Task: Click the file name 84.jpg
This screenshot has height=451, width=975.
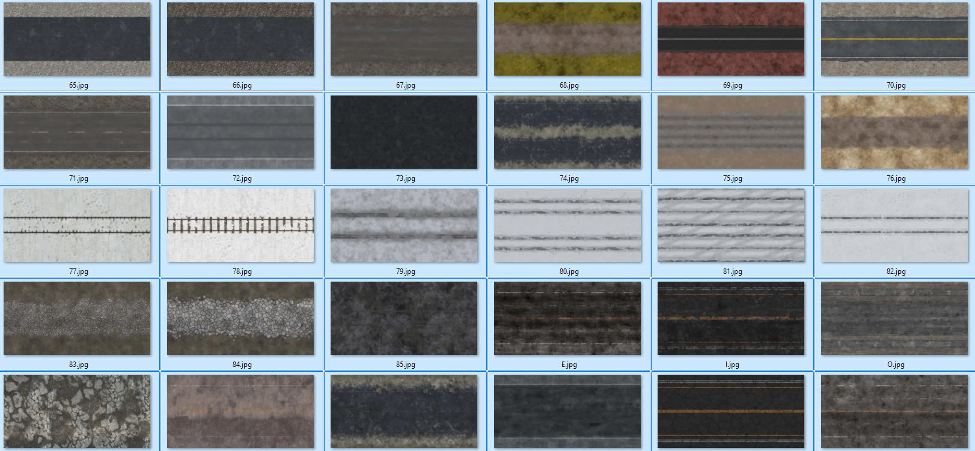Action: (x=242, y=365)
